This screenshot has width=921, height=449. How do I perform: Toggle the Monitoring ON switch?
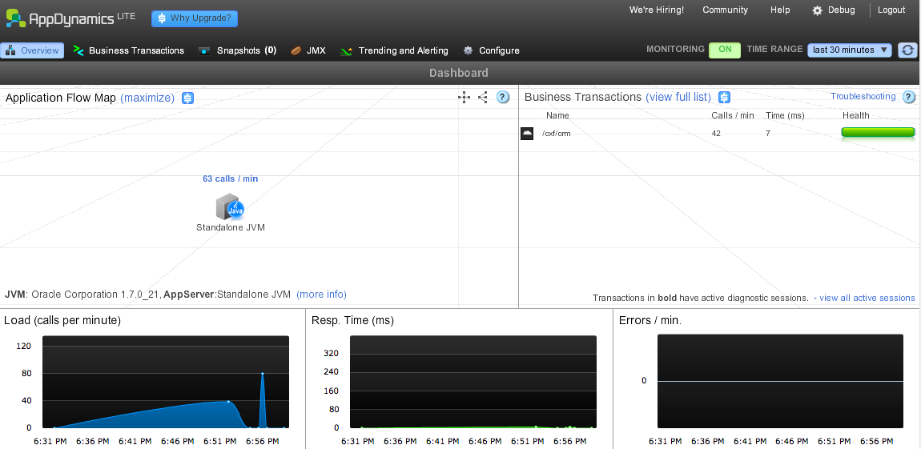725,50
